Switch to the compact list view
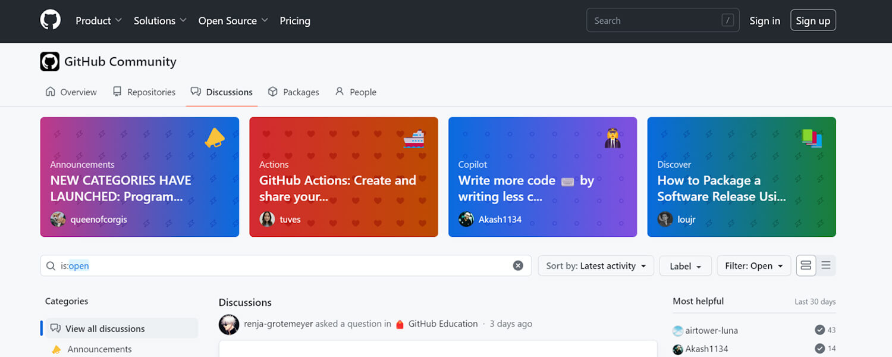Image resolution: width=892 pixels, height=357 pixels. (826, 266)
